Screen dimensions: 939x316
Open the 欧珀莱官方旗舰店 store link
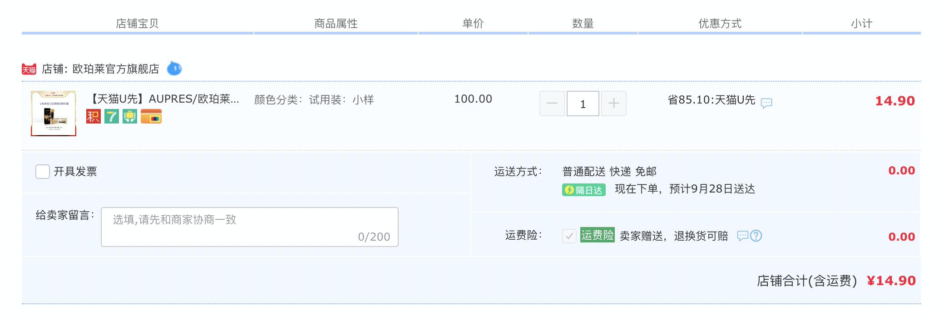pyautogui.click(x=116, y=69)
